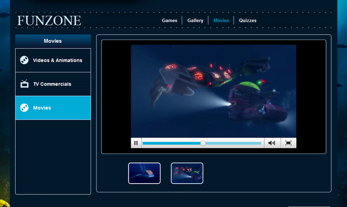Play the second thumbnail with glowing vehicles
The height and width of the screenshot is (207, 347).
[187, 173]
